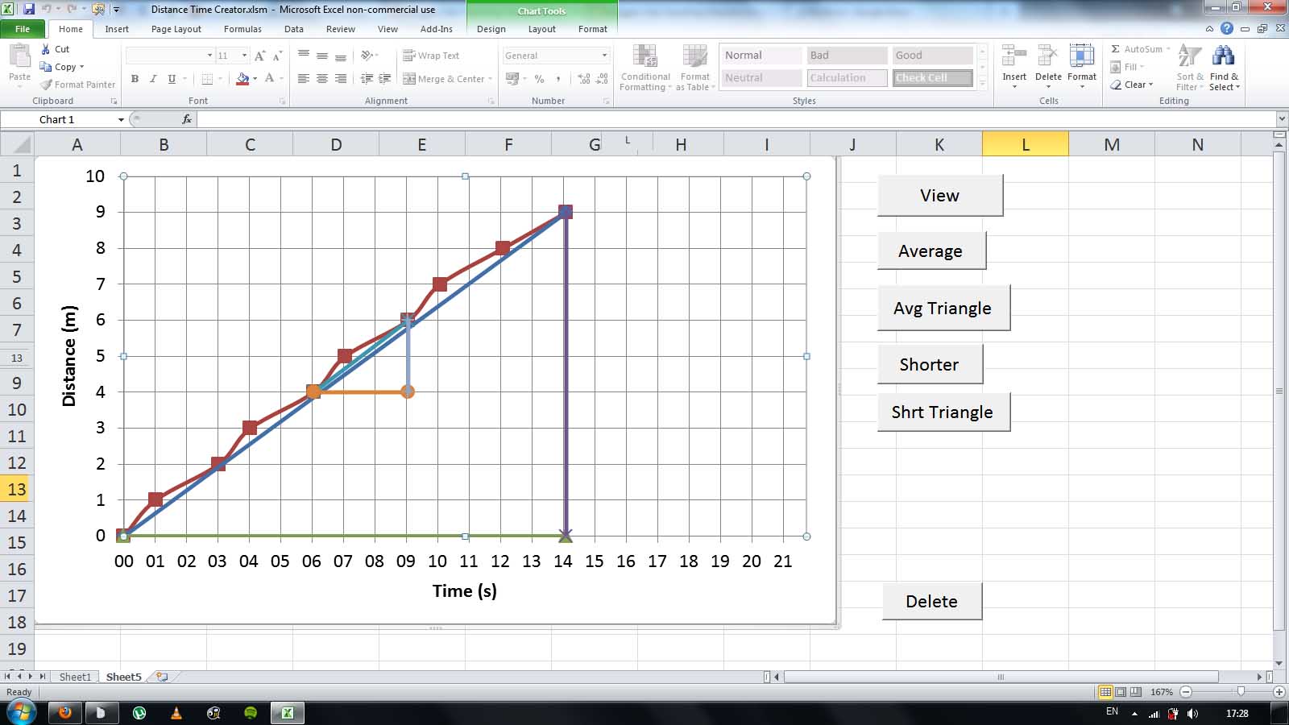Viewport: 1289px width, 725px height.
Task: Click the Insert Worksheet icon beside Sheet5
Action: tap(162, 677)
